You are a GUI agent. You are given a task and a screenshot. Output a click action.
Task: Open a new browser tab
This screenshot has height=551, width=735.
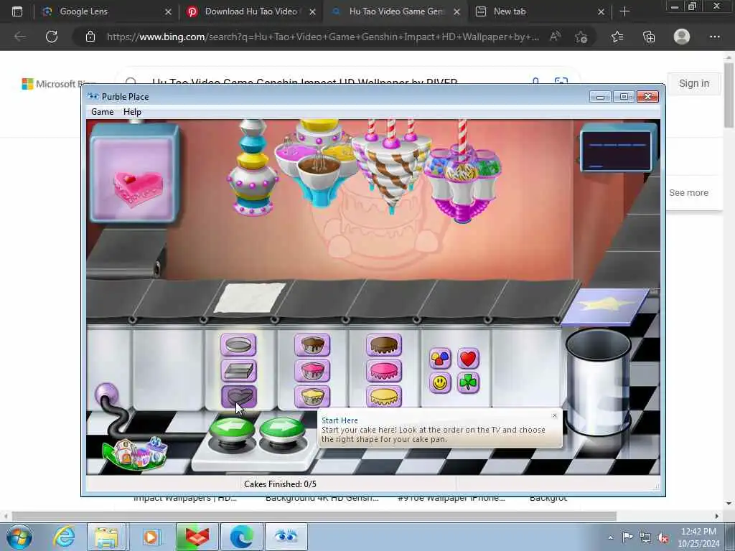pos(624,11)
